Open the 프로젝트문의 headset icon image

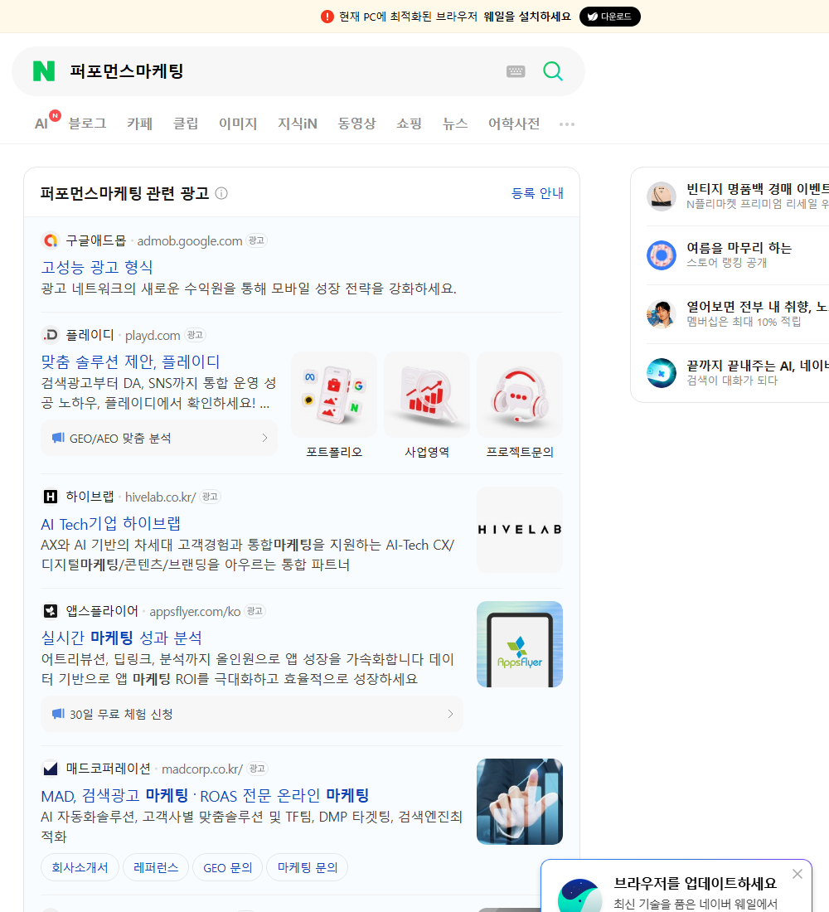(x=520, y=395)
